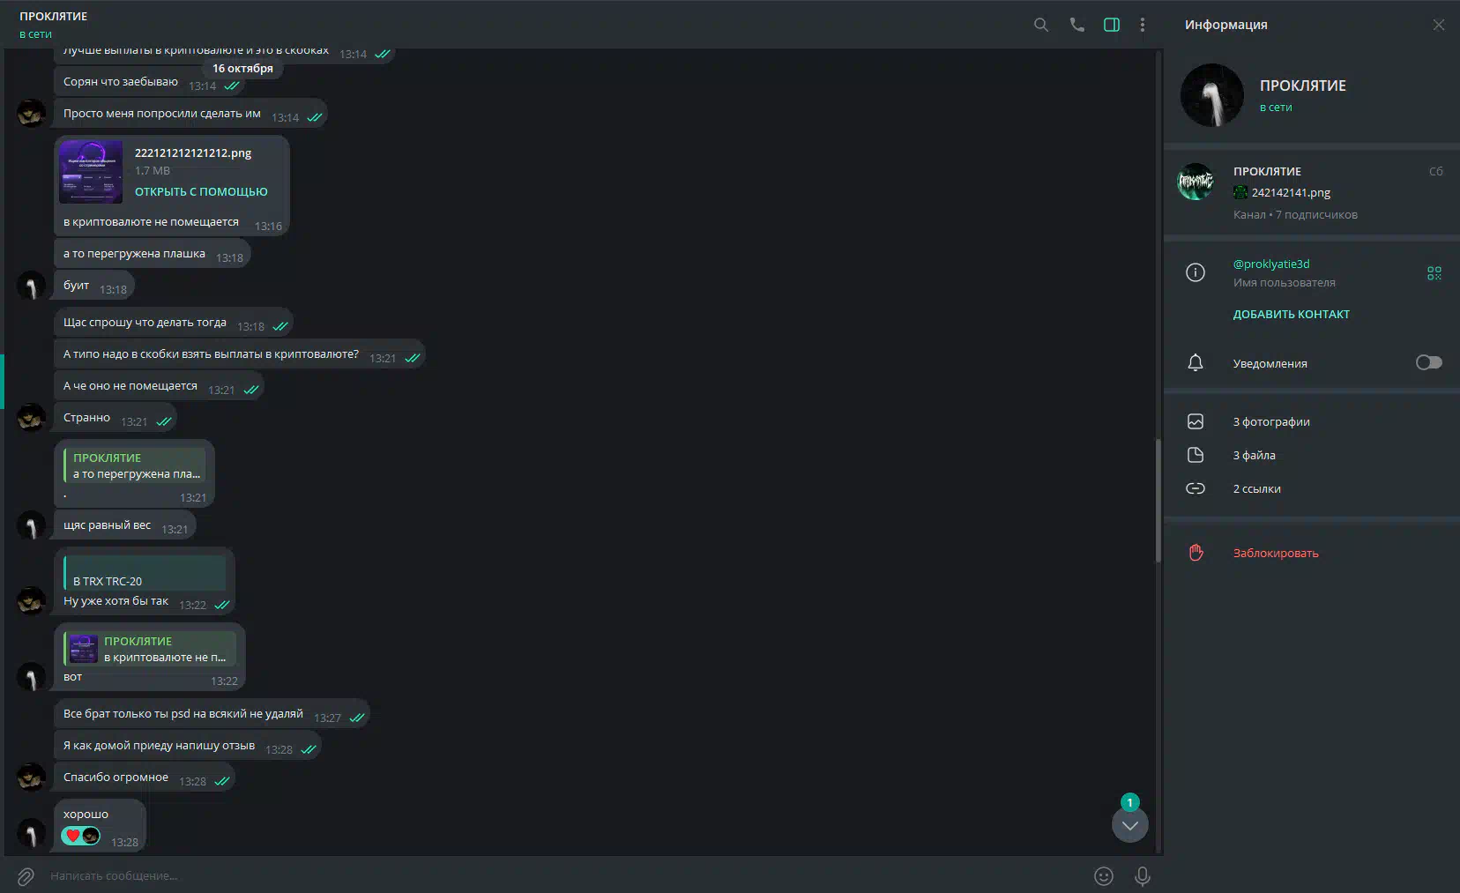Screen dimensions: 1460x893
Task: Click the reply quote а то перегружена пла...
Action: [x=134, y=465]
